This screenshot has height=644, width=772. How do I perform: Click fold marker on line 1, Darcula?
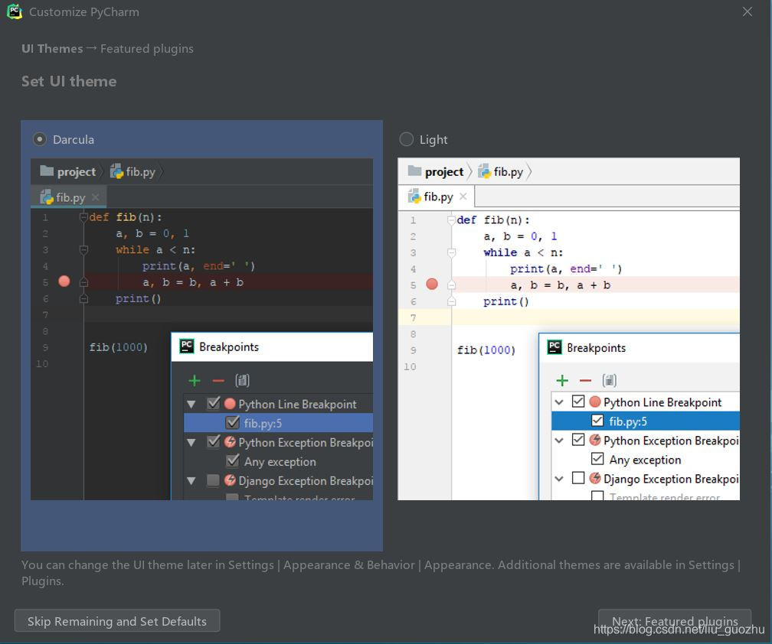83,216
